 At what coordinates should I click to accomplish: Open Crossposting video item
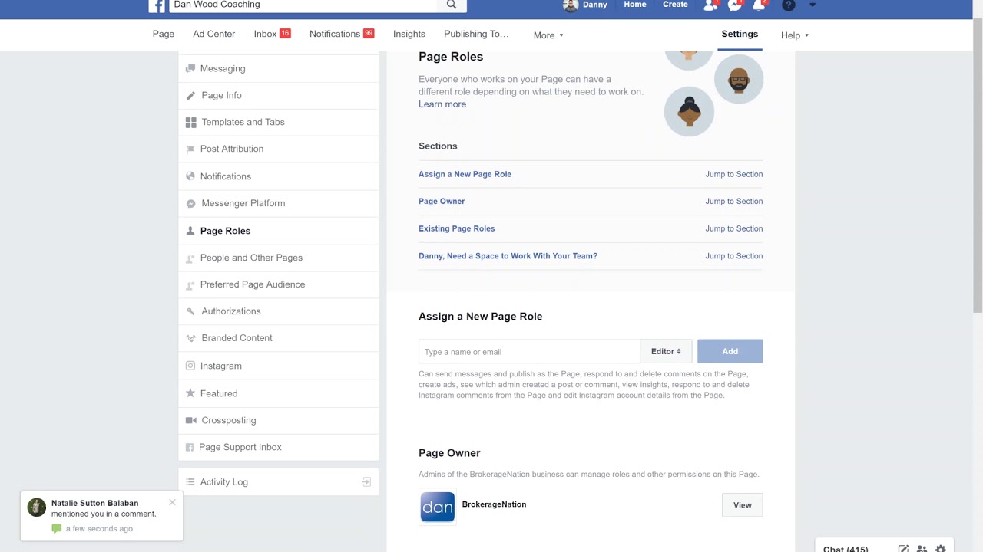pyautogui.click(x=278, y=420)
